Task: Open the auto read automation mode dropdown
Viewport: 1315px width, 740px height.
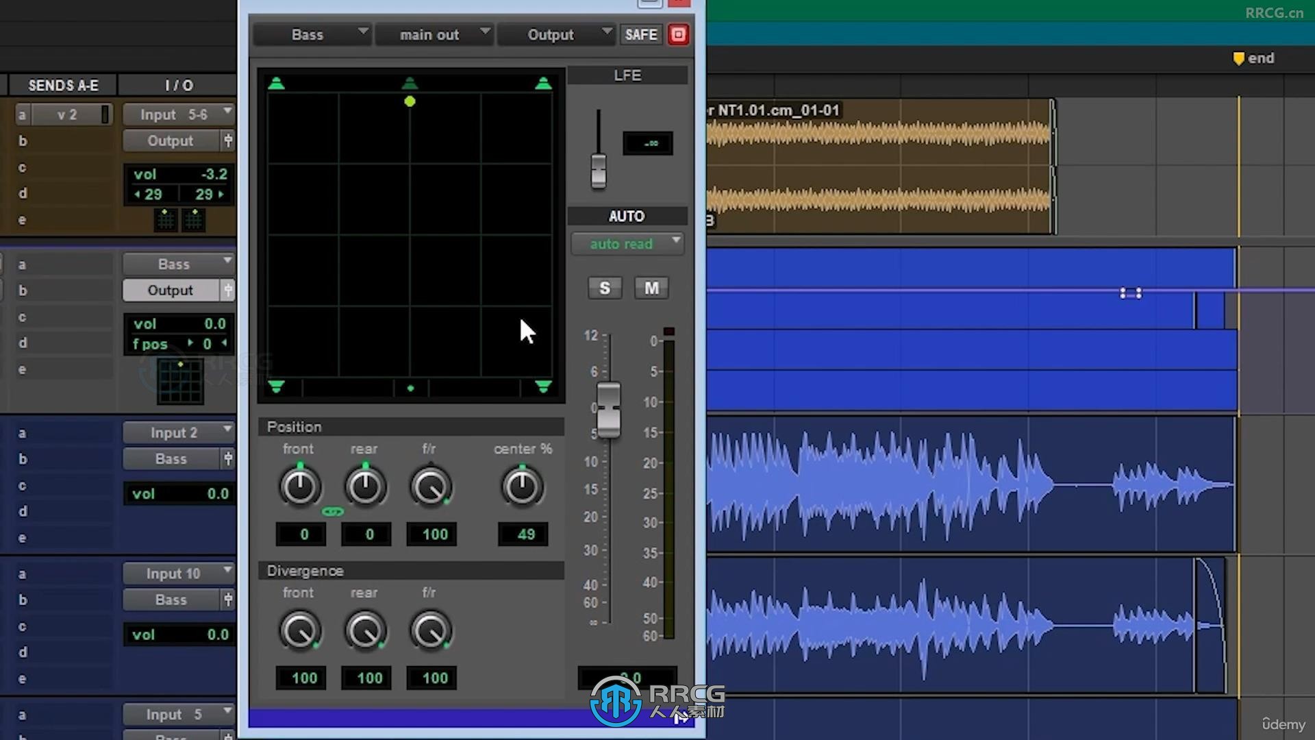Action: [x=627, y=244]
